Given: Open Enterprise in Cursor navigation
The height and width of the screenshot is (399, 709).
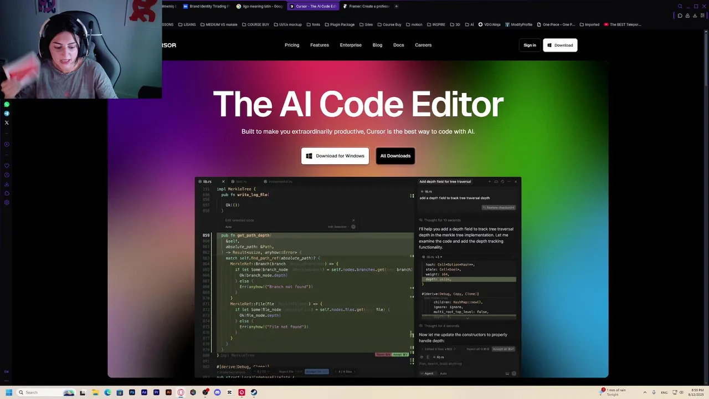Looking at the screenshot, I should (x=351, y=45).
